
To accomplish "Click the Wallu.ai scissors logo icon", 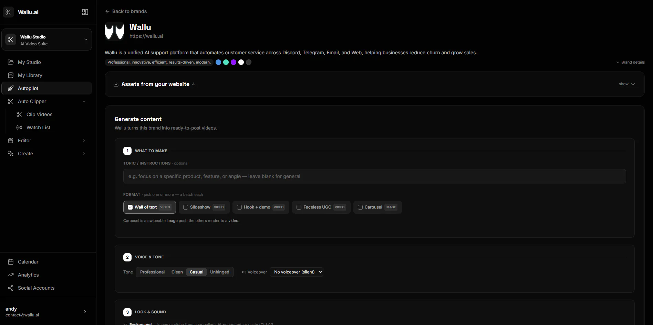I will pos(8,12).
